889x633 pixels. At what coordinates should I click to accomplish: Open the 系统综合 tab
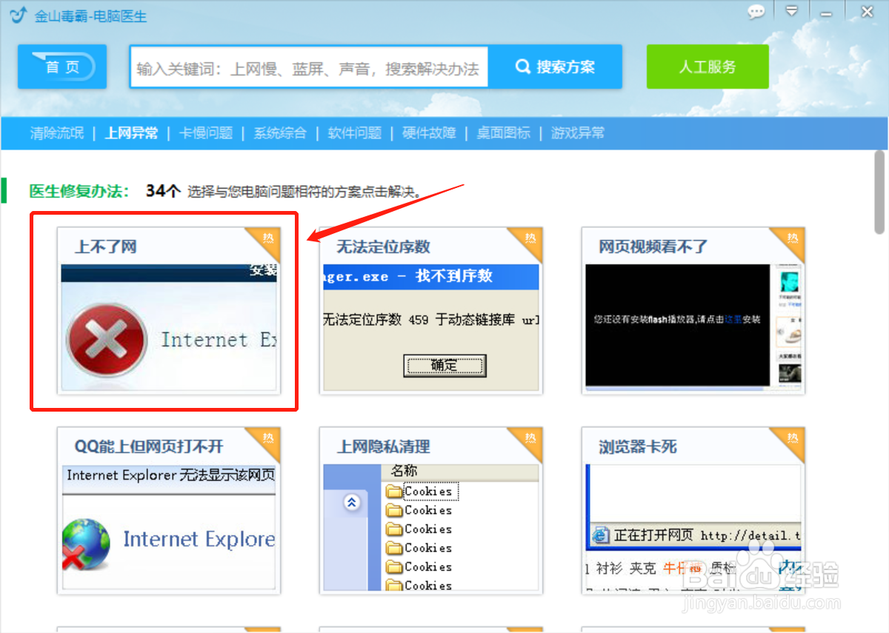coord(280,133)
